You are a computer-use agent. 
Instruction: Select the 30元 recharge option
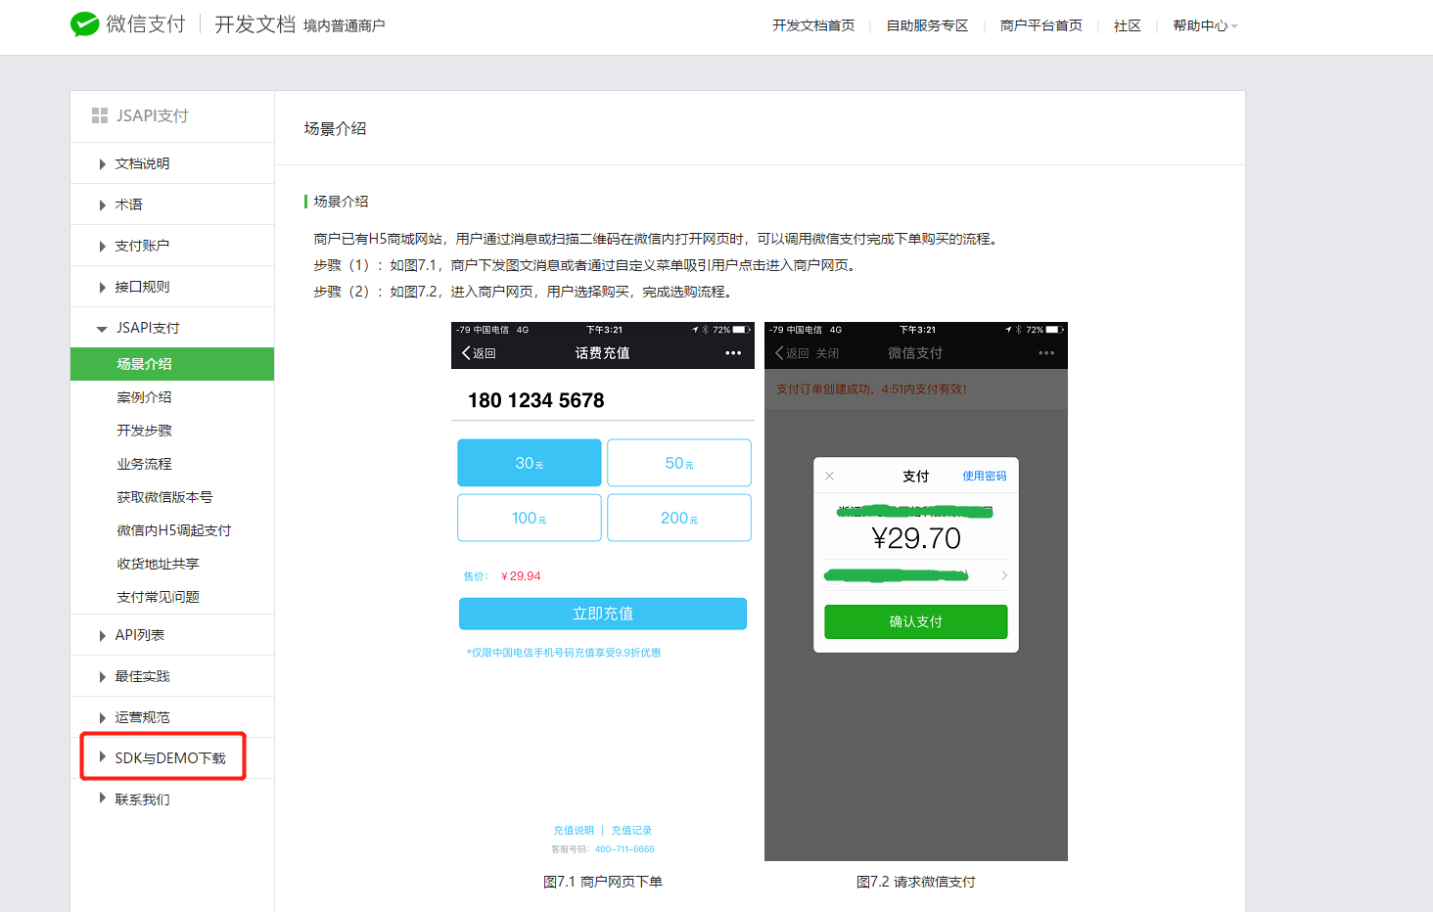pos(530,463)
